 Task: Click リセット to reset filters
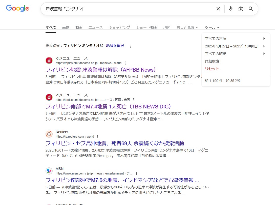[212, 69]
